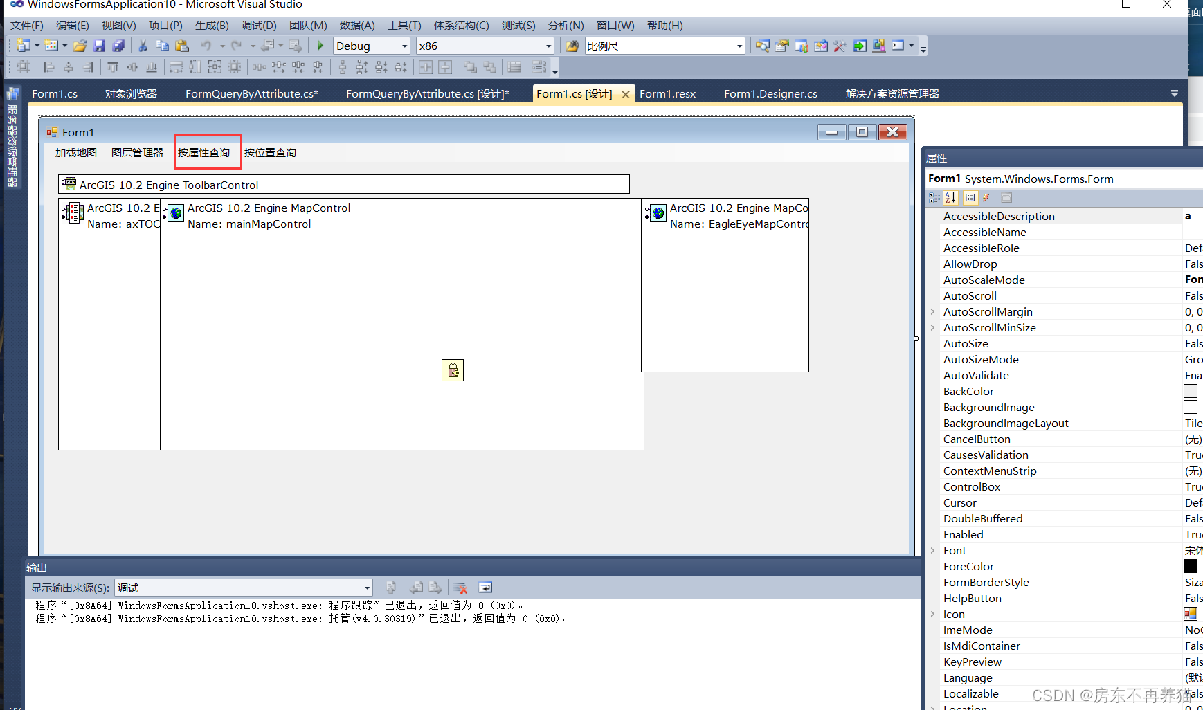The width and height of the screenshot is (1203, 710).
Task: Click the 按属性查询 menu on Form1
Action: point(203,152)
